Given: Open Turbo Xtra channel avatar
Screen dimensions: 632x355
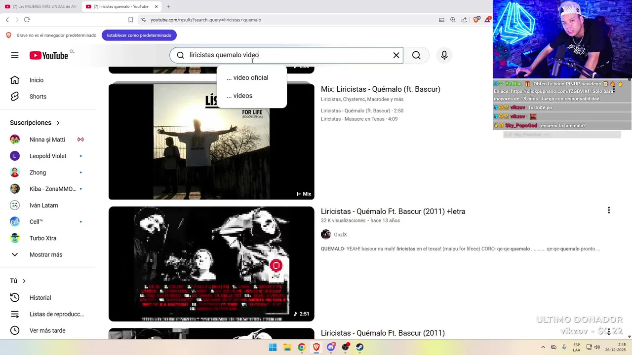Looking at the screenshot, I should coord(15,238).
